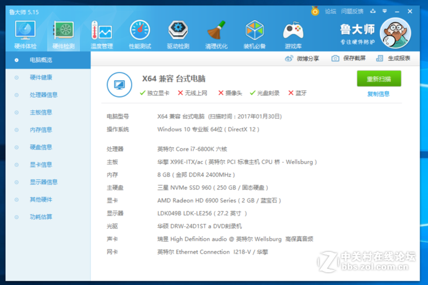Viewport: 428px width, 285px height.
Task: Click the green 重新扫描 rescan button
Action: coord(379,78)
